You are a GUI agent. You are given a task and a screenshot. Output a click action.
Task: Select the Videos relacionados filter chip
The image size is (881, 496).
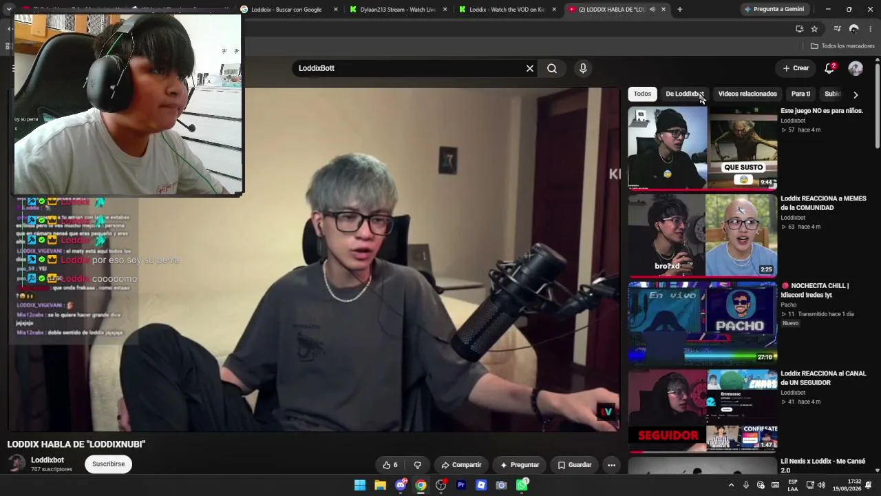tap(747, 94)
